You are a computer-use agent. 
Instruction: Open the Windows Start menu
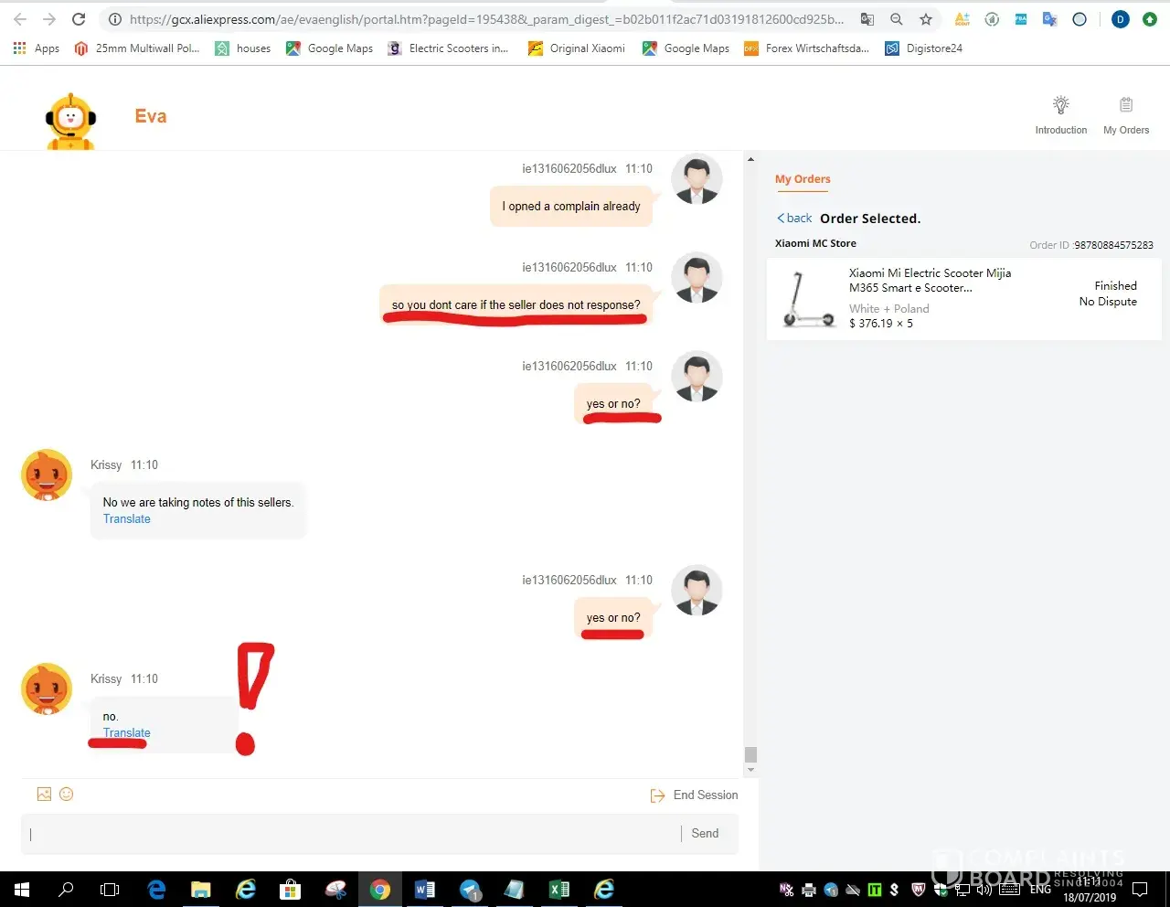click(22, 889)
